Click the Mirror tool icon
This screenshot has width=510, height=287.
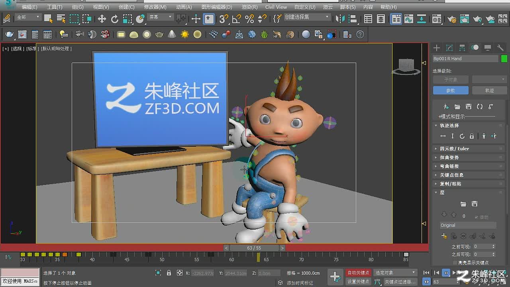[340, 19]
